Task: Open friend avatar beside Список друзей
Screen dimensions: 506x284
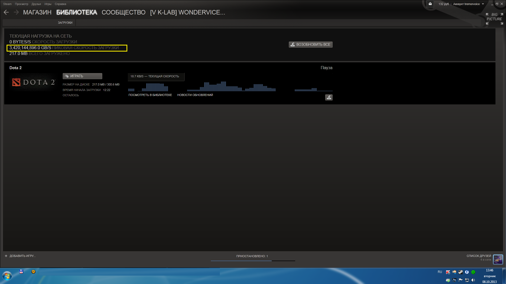Action: 498,259
